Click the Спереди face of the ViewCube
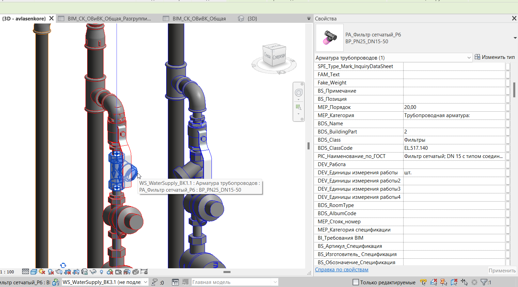Image resolution: width=518 pixels, height=287 pixels. point(279,57)
